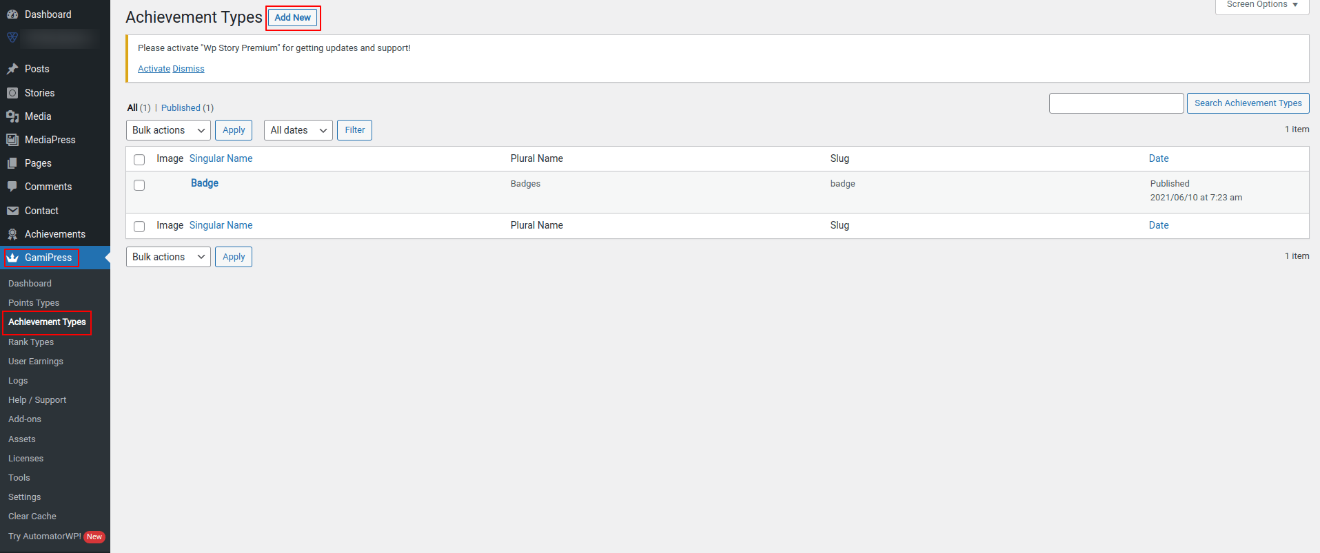
Task: Sort by Date footer column
Action: click(1159, 225)
